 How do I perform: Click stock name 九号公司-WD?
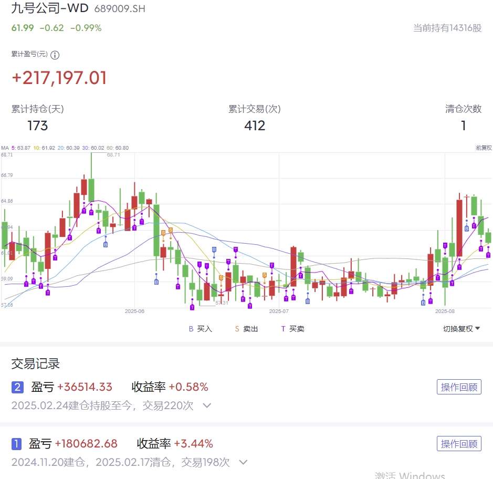click(50, 8)
